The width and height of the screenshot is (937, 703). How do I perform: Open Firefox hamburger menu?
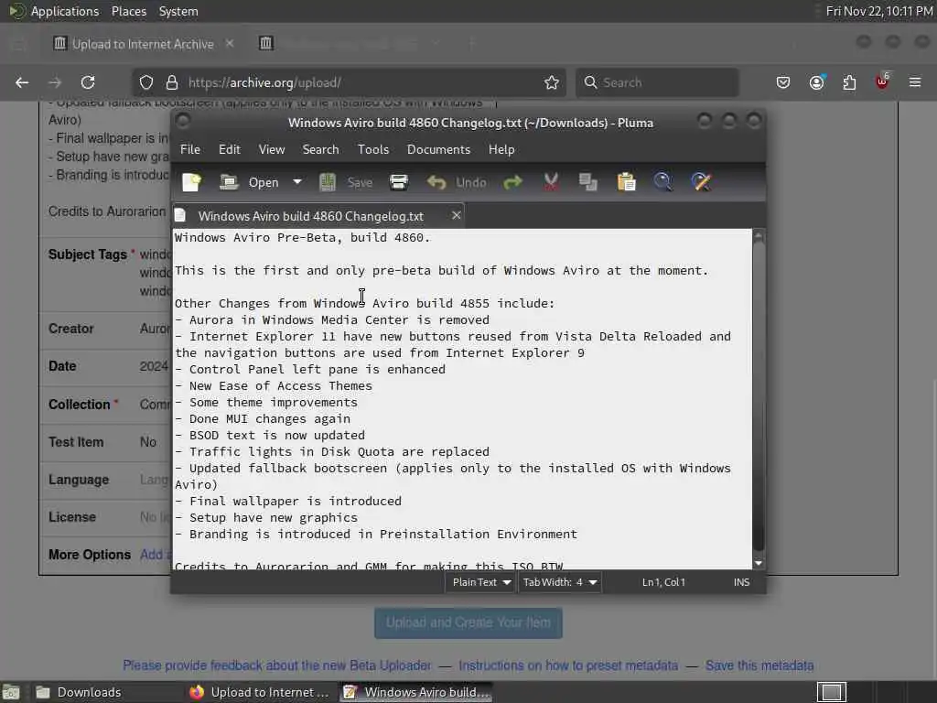(915, 82)
